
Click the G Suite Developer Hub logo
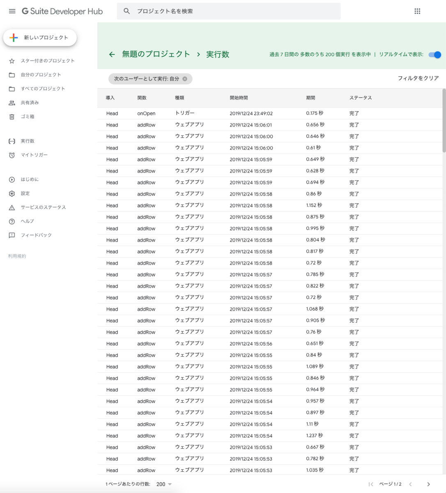(x=62, y=11)
